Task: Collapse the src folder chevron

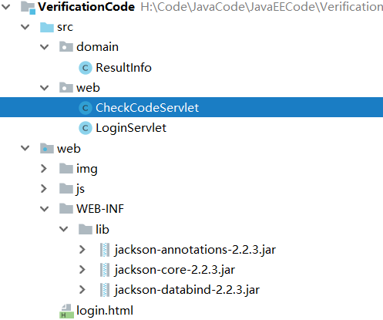Action: pos(25,27)
